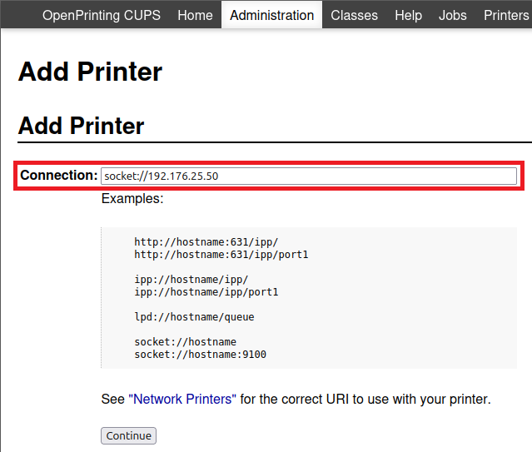
Task: Click the ipp://hostname/ipp/port1 example line
Action: point(206,292)
